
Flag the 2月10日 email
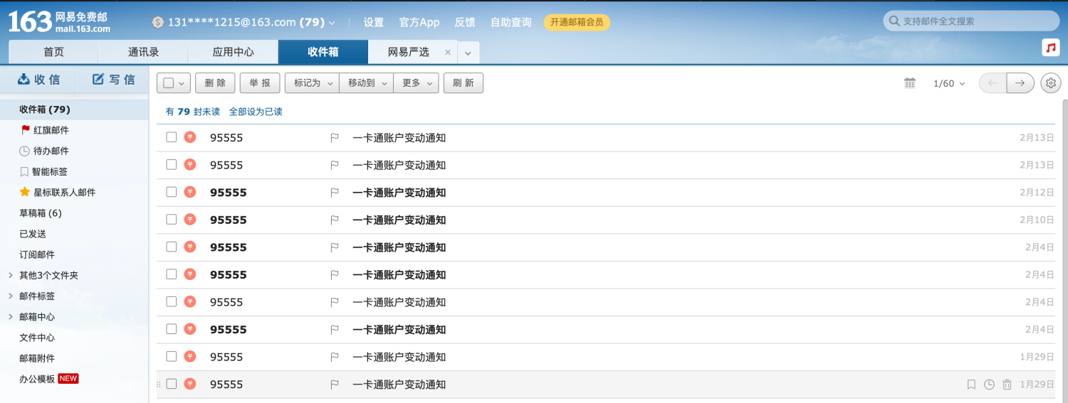[x=335, y=220]
